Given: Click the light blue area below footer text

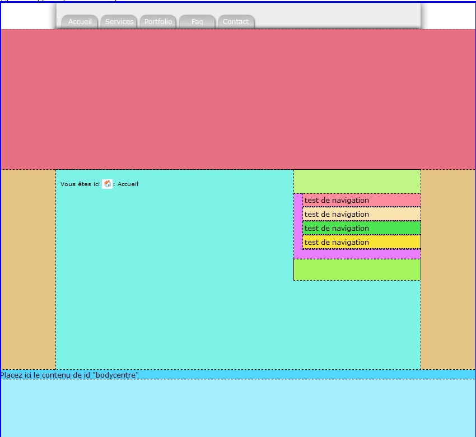Looking at the screenshot, I should (x=238, y=408).
